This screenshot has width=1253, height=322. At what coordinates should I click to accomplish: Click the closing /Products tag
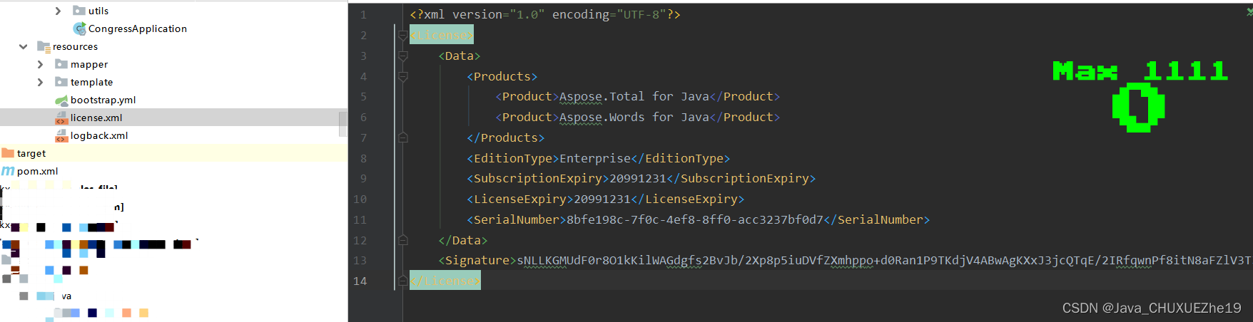click(x=506, y=138)
